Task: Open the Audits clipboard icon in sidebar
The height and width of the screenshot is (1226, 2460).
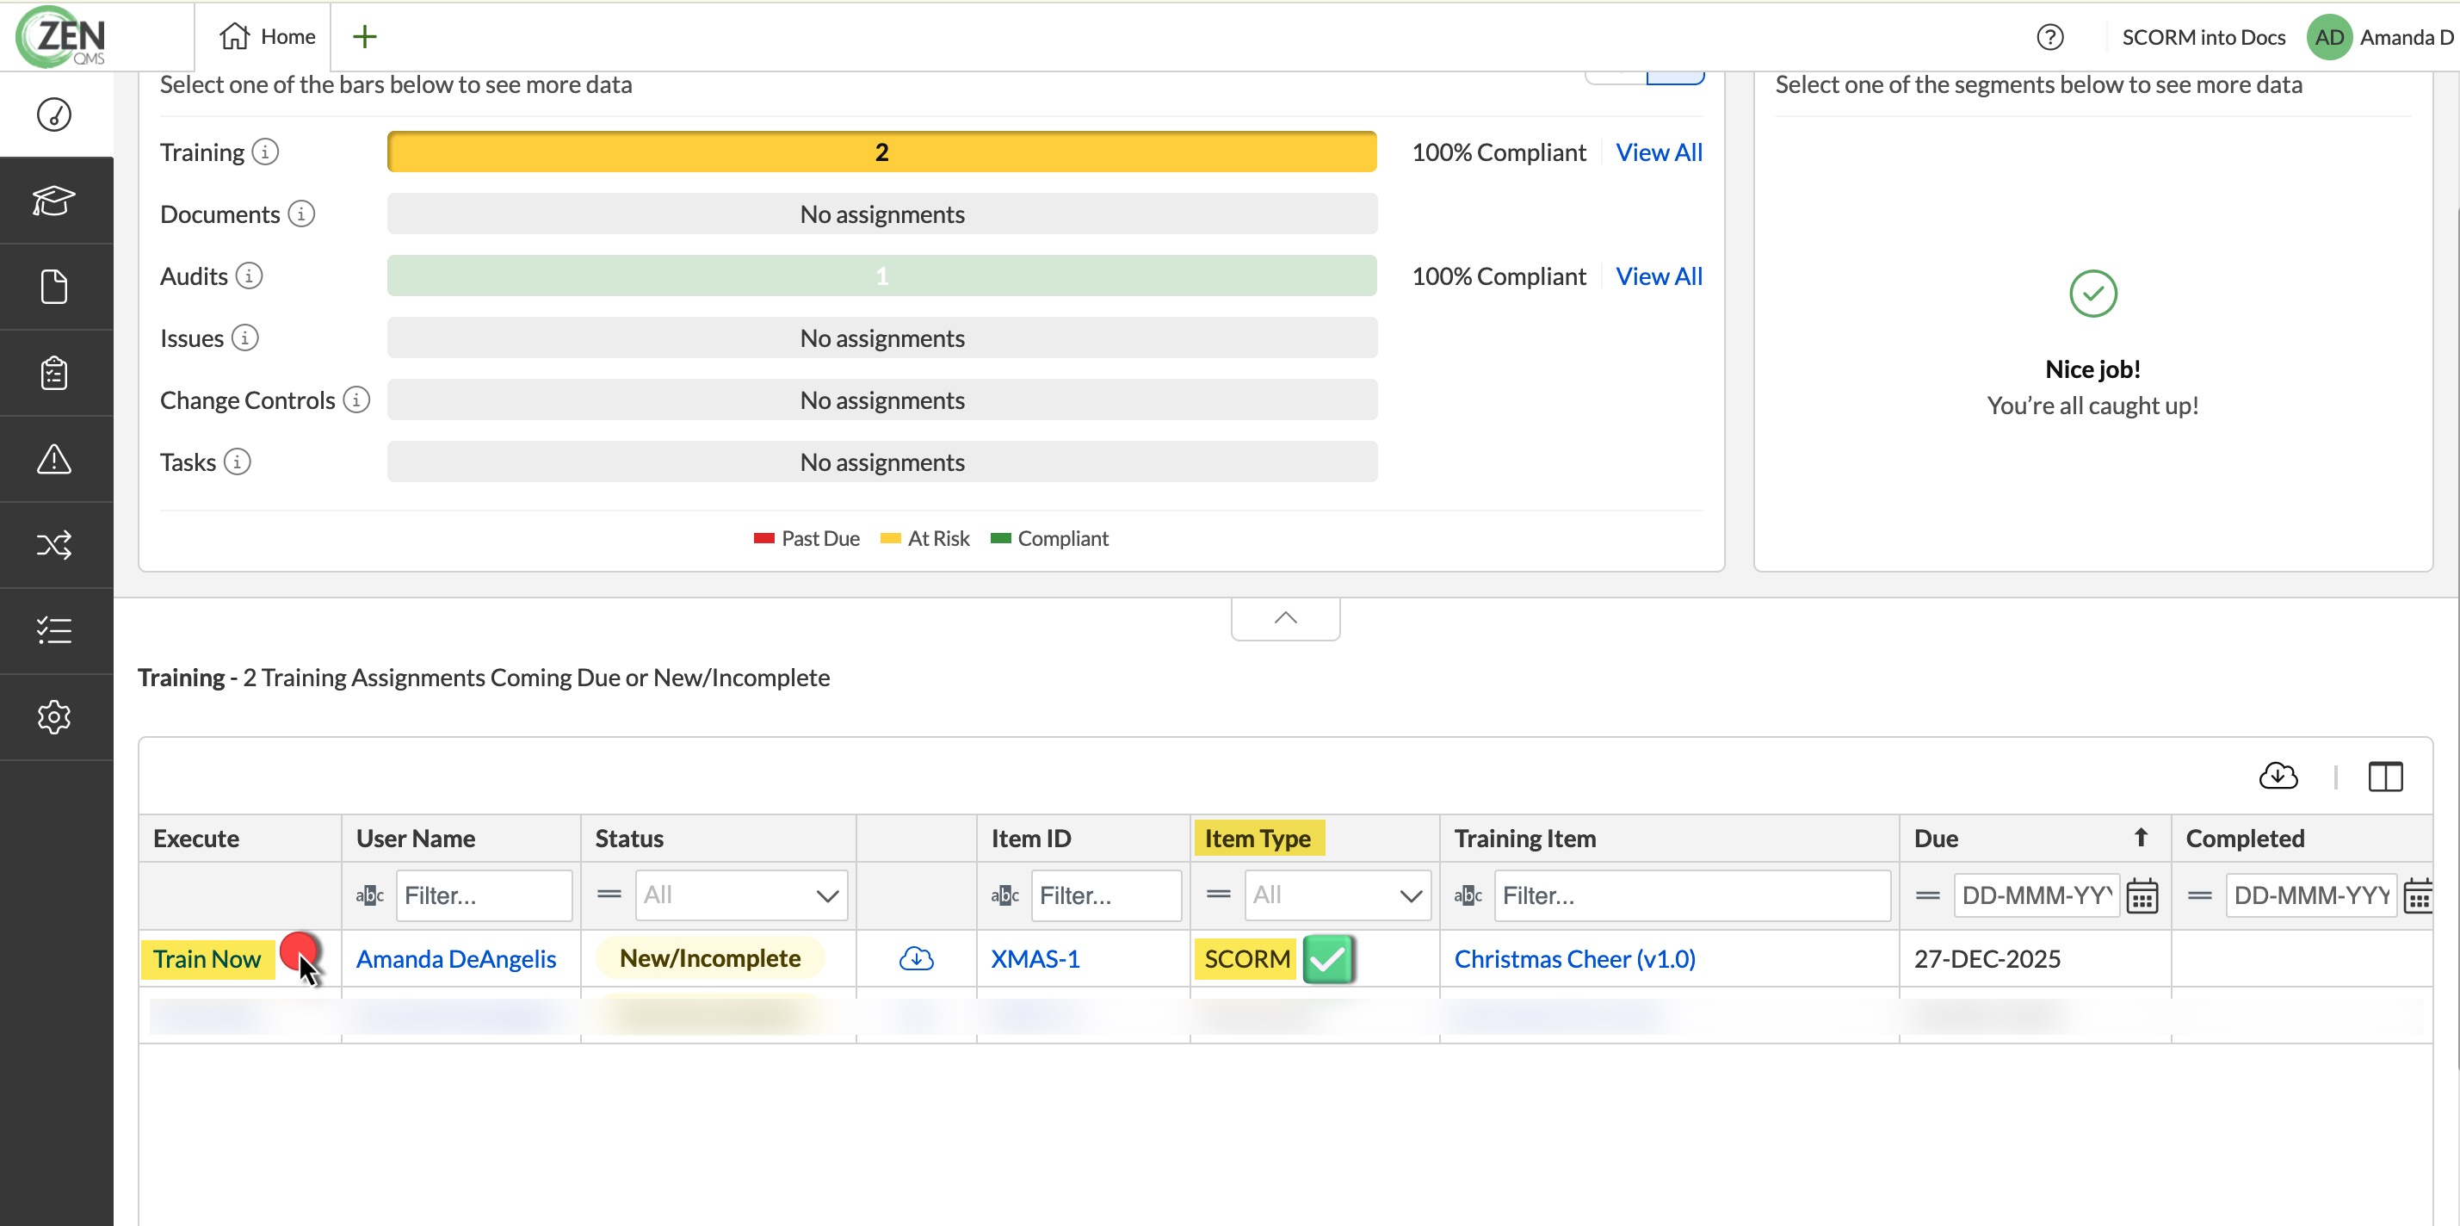Action: coord(54,373)
